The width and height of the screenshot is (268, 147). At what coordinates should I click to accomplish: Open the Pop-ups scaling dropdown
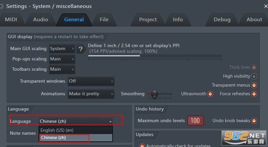pyautogui.click(x=62, y=59)
